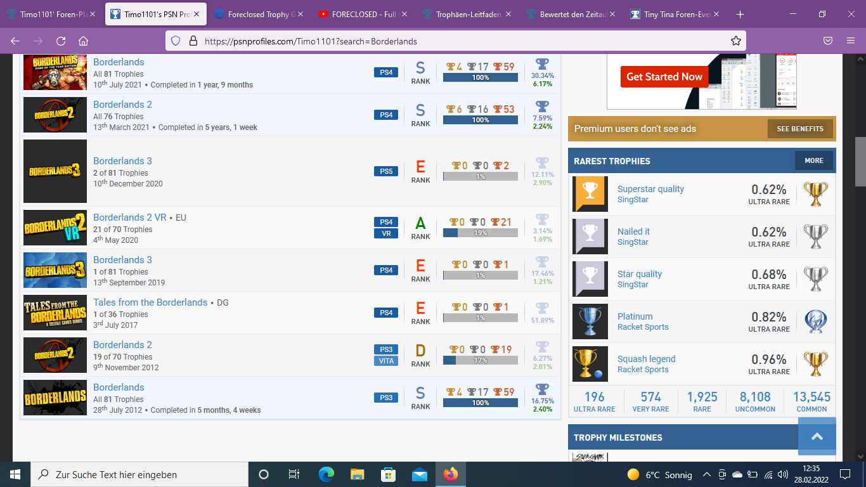Open MORE in the Rarest Trophies panel

point(813,160)
